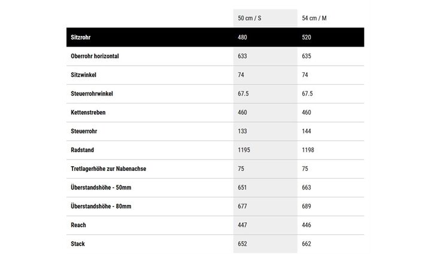The image size is (437, 254).
Task: Click the highlighted Sitzrohr row label
Action: (81, 37)
